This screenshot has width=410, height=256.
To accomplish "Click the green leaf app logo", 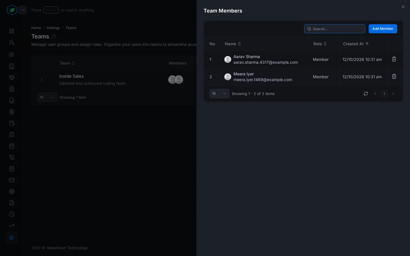I will click(x=12, y=10).
